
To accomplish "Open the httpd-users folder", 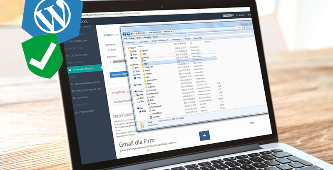I will click(x=148, y=67).
